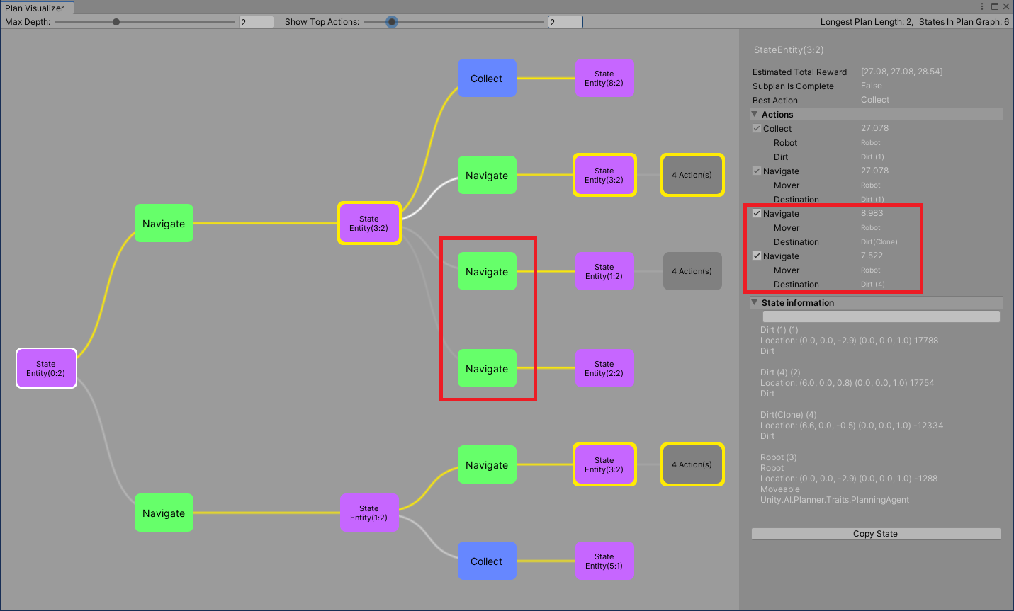Open the window options kebab menu
This screenshot has height=611, width=1014.
(982, 6)
